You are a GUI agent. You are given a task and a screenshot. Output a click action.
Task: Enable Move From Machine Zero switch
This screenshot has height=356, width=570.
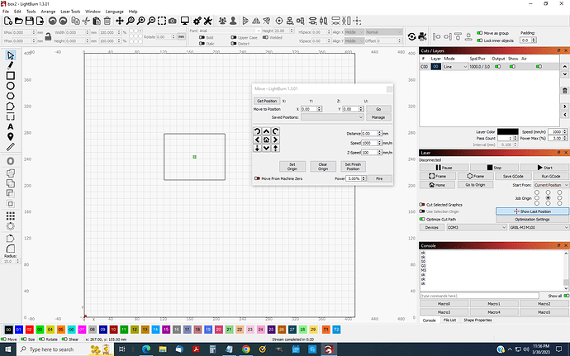(x=257, y=178)
